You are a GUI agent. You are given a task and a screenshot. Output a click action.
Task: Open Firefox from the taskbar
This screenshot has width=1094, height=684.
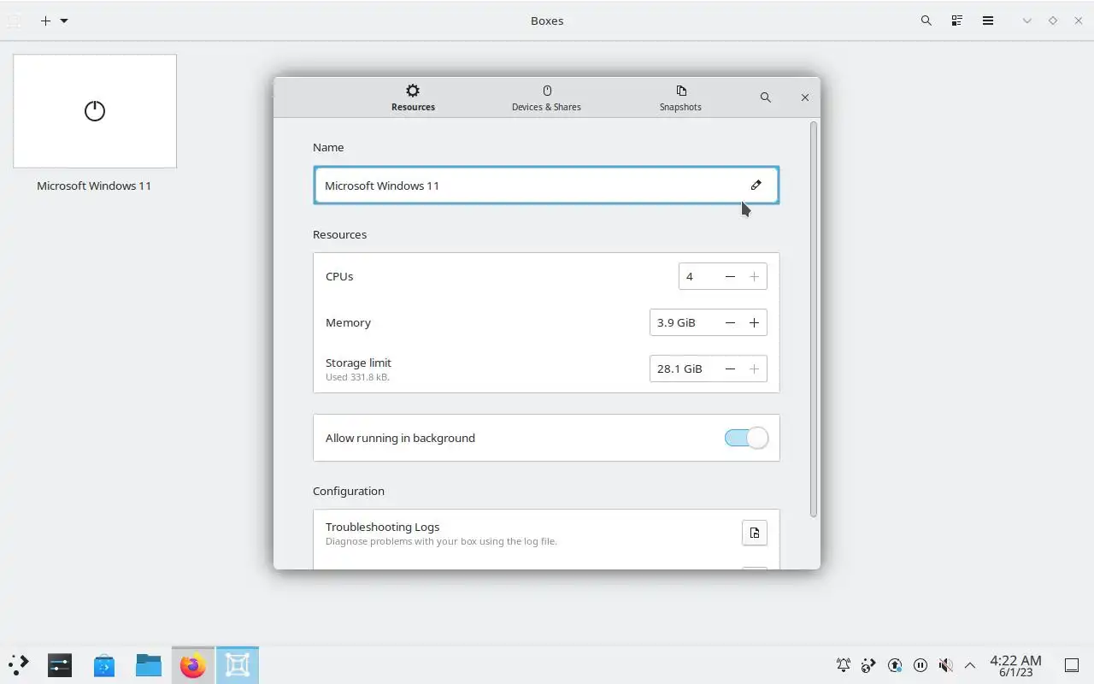(193, 665)
